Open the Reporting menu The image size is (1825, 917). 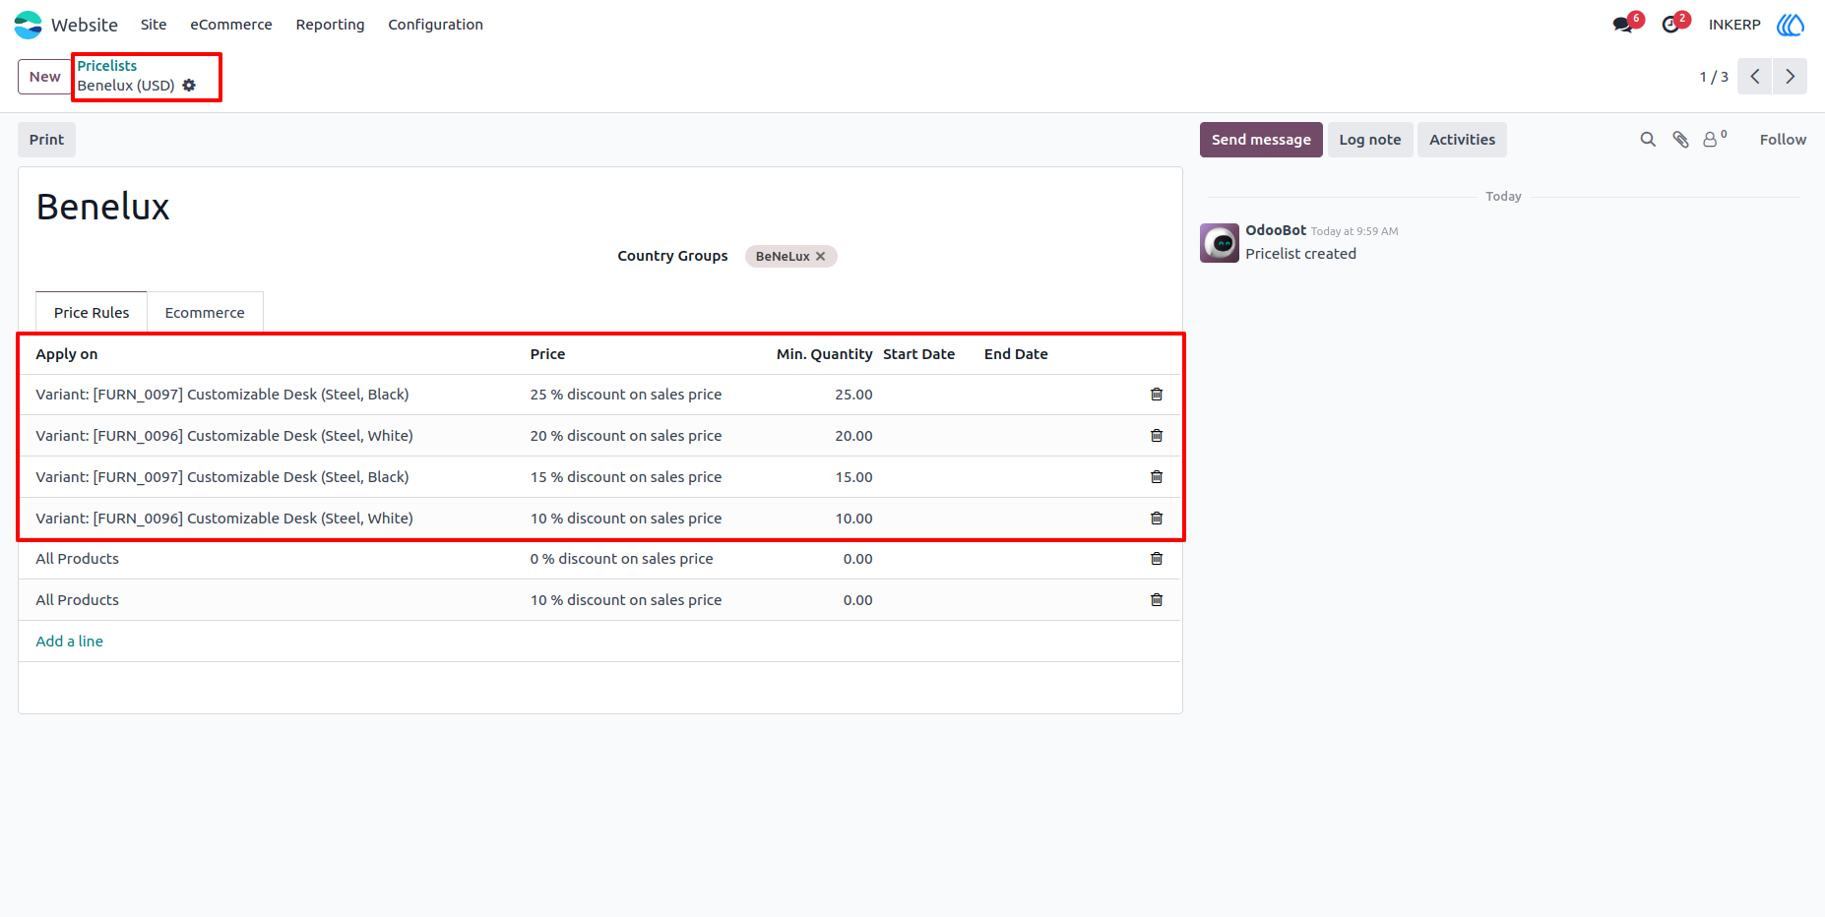point(330,25)
